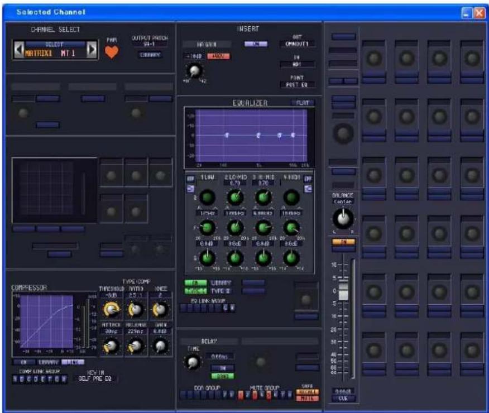Viewport: 489px width, 413px height.
Task: Click the compressor THRESHOLD knob
Action: click(x=111, y=310)
